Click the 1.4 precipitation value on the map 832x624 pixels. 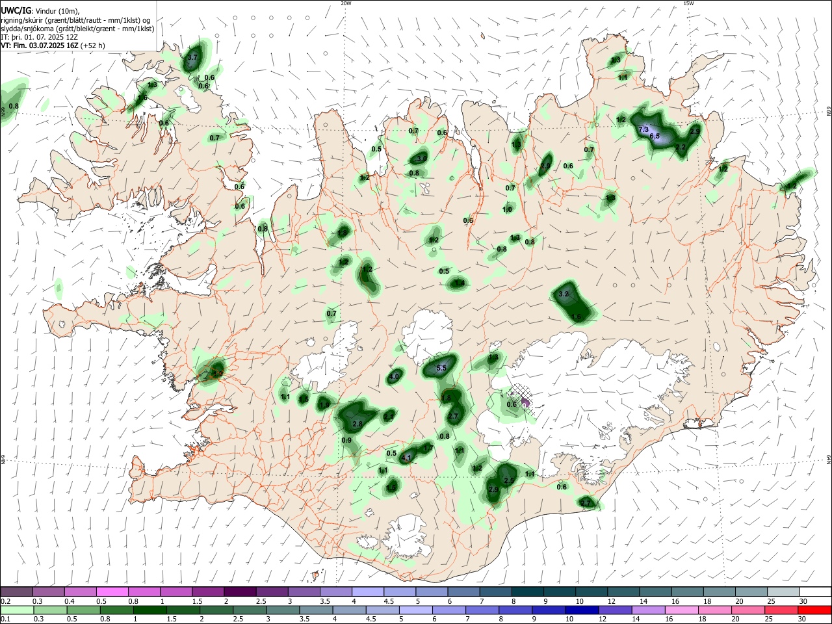460,283
